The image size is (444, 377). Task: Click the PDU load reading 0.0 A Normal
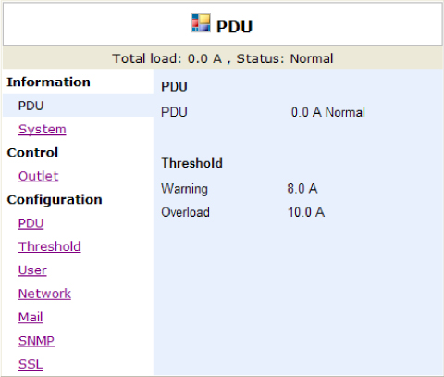coord(328,112)
